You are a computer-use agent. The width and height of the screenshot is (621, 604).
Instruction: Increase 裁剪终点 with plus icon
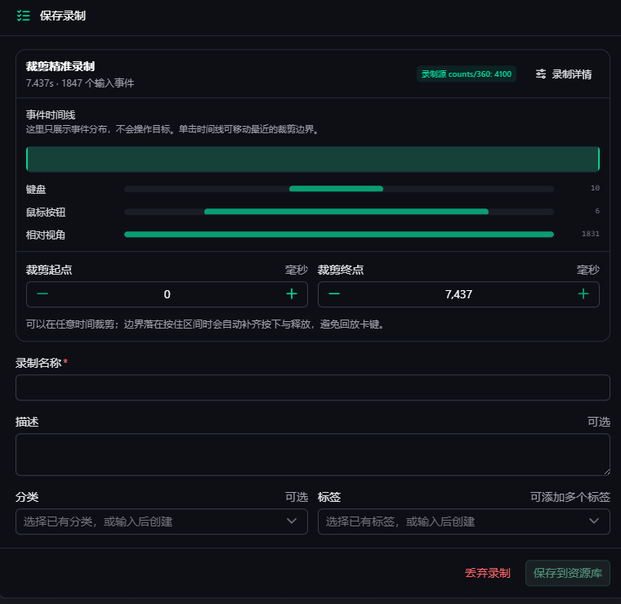point(583,294)
